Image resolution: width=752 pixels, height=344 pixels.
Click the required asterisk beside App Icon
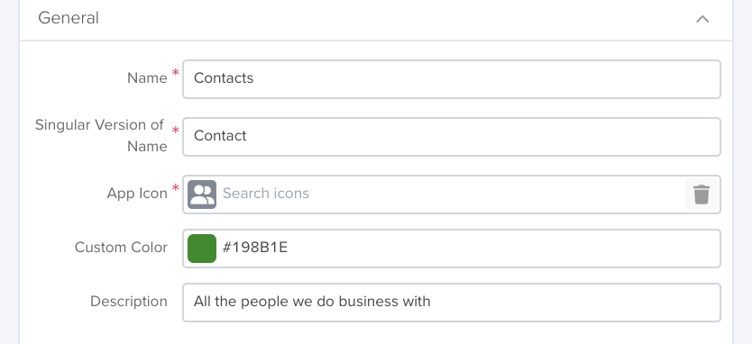tap(176, 188)
